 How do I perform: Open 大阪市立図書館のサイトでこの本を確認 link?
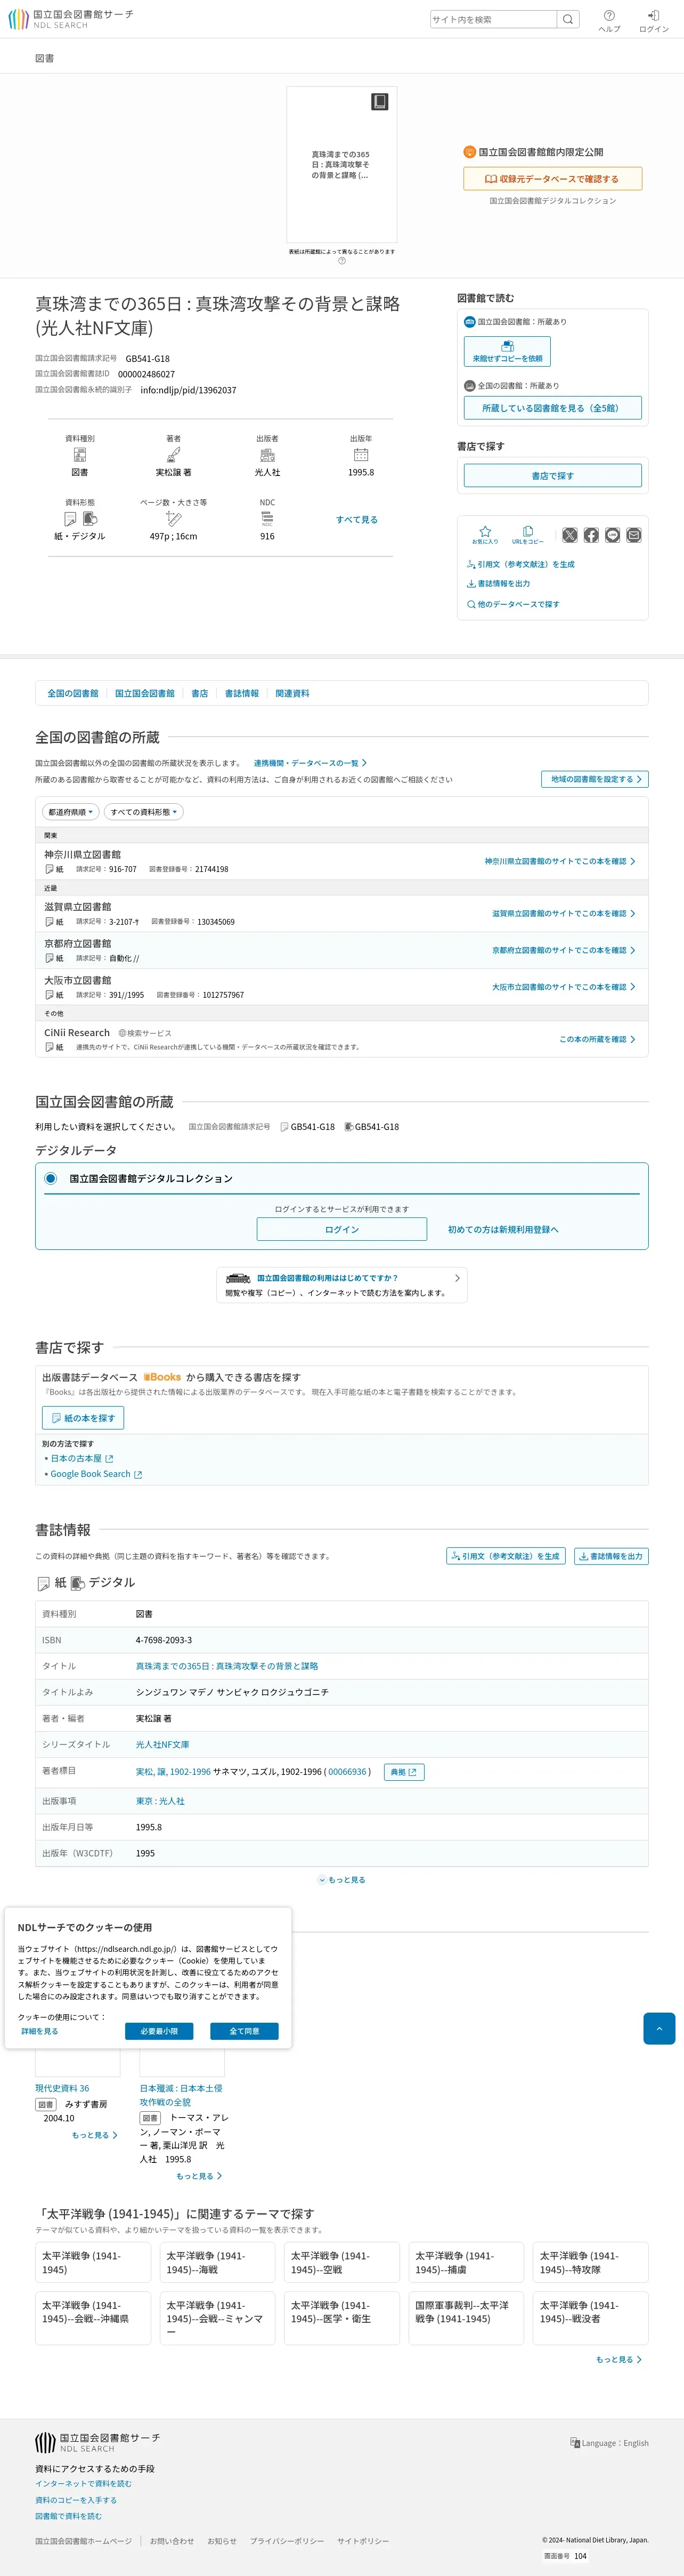click(x=563, y=987)
